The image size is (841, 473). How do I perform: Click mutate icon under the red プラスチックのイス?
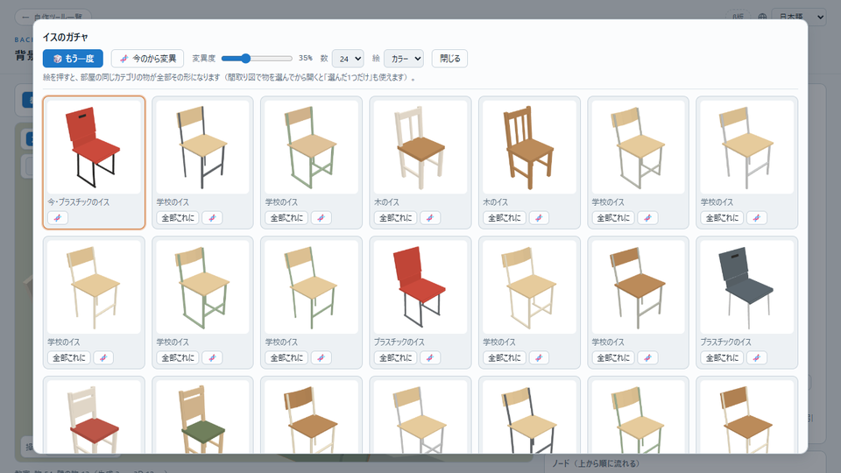(x=429, y=357)
